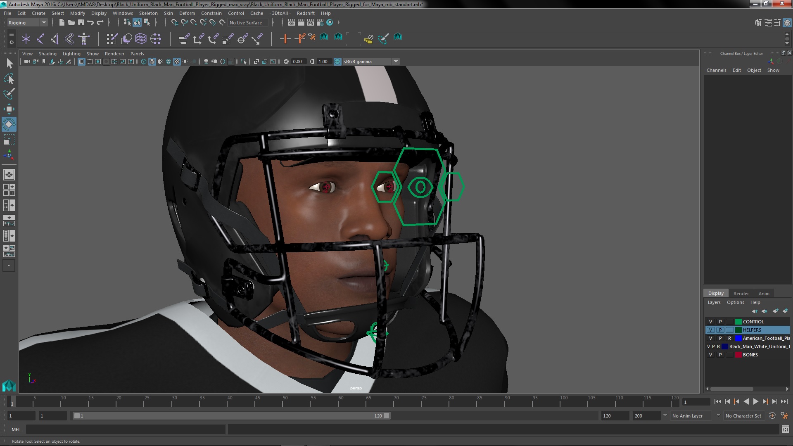Image resolution: width=793 pixels, height=446 pixels.
Task: Click the New Scene icon
Action: tap(62, 22)
